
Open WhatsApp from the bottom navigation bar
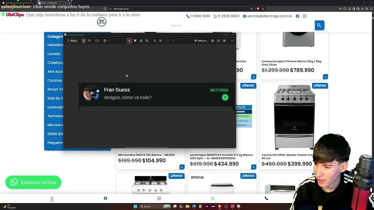pos(213,199)
